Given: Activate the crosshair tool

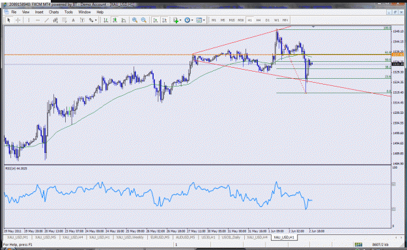Looking at the screenshot, I should point(18,20).
